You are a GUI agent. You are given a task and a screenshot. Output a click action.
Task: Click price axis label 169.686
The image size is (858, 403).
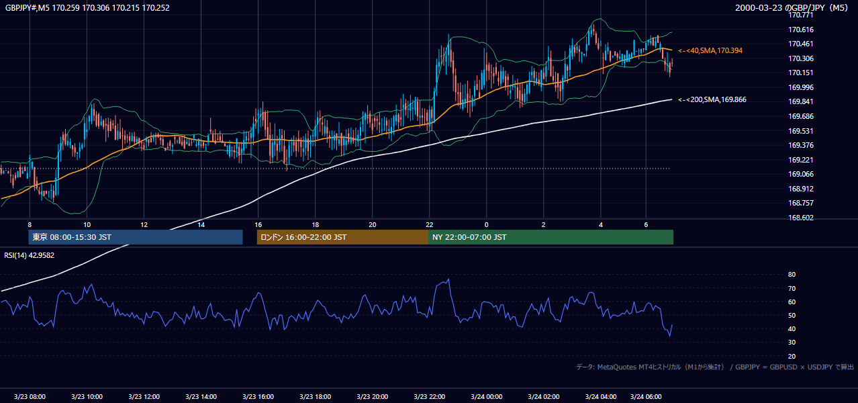[x=800, y=116]
